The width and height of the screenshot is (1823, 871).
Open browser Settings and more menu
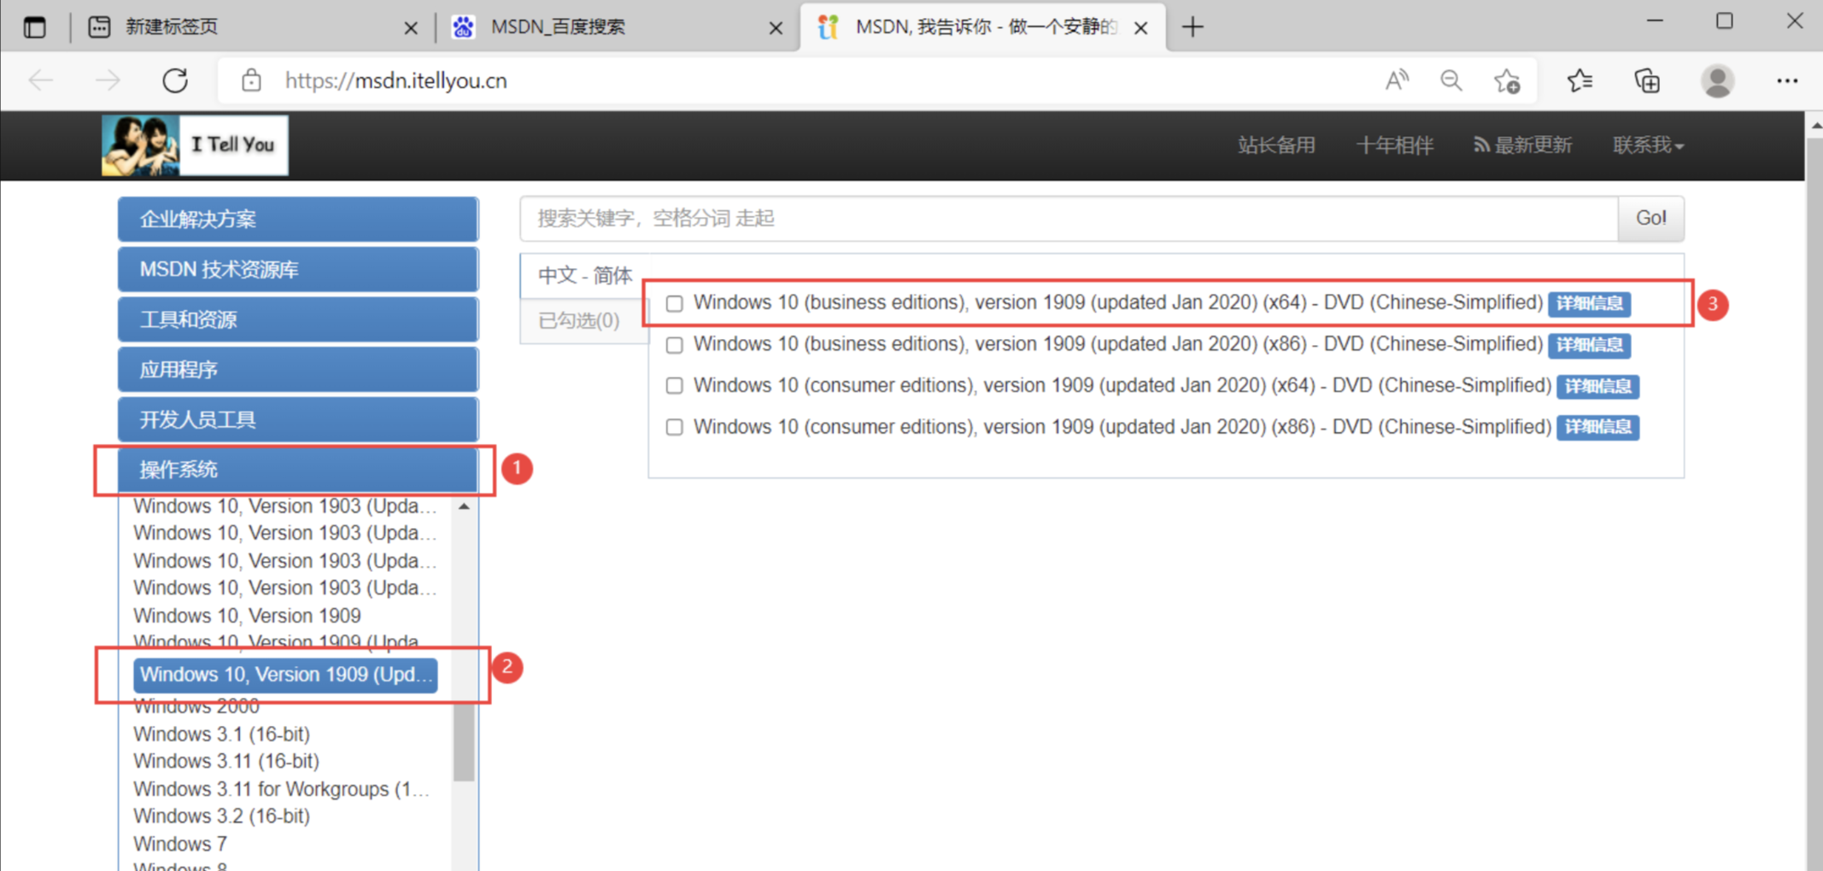tap(1787, 81)
